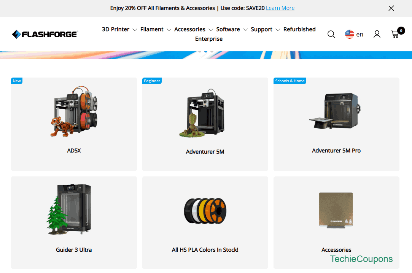
Task: Expand the Filament menu chevron
Action: coord(169,30)
